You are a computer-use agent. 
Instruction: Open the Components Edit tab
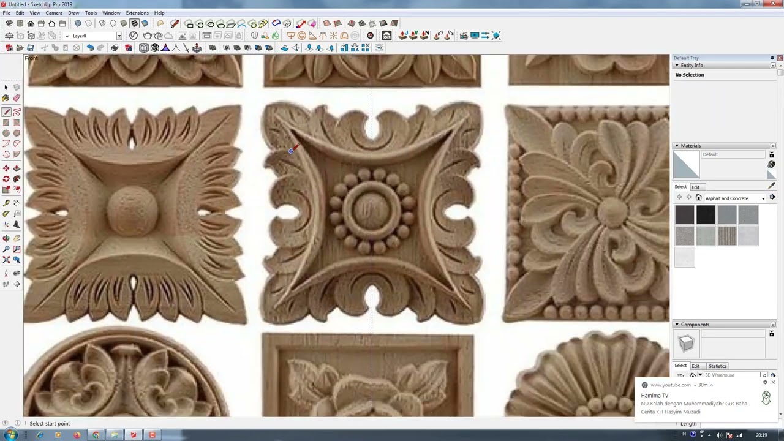pyautogui.click(x=696, y=366)
